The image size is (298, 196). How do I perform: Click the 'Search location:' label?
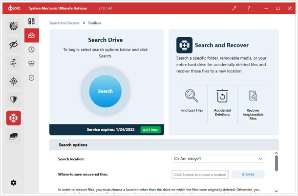pyautogui.click(x=71, y=159)
